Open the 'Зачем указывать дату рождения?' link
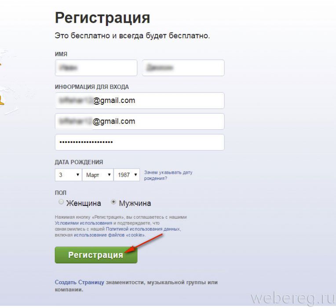The image size is (336, 308). pos(168,175)
